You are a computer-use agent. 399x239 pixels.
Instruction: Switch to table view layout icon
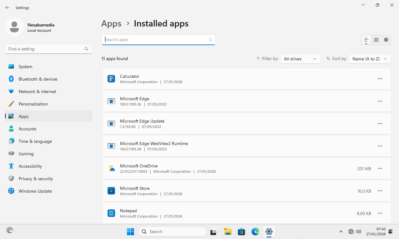coord(386,40)
